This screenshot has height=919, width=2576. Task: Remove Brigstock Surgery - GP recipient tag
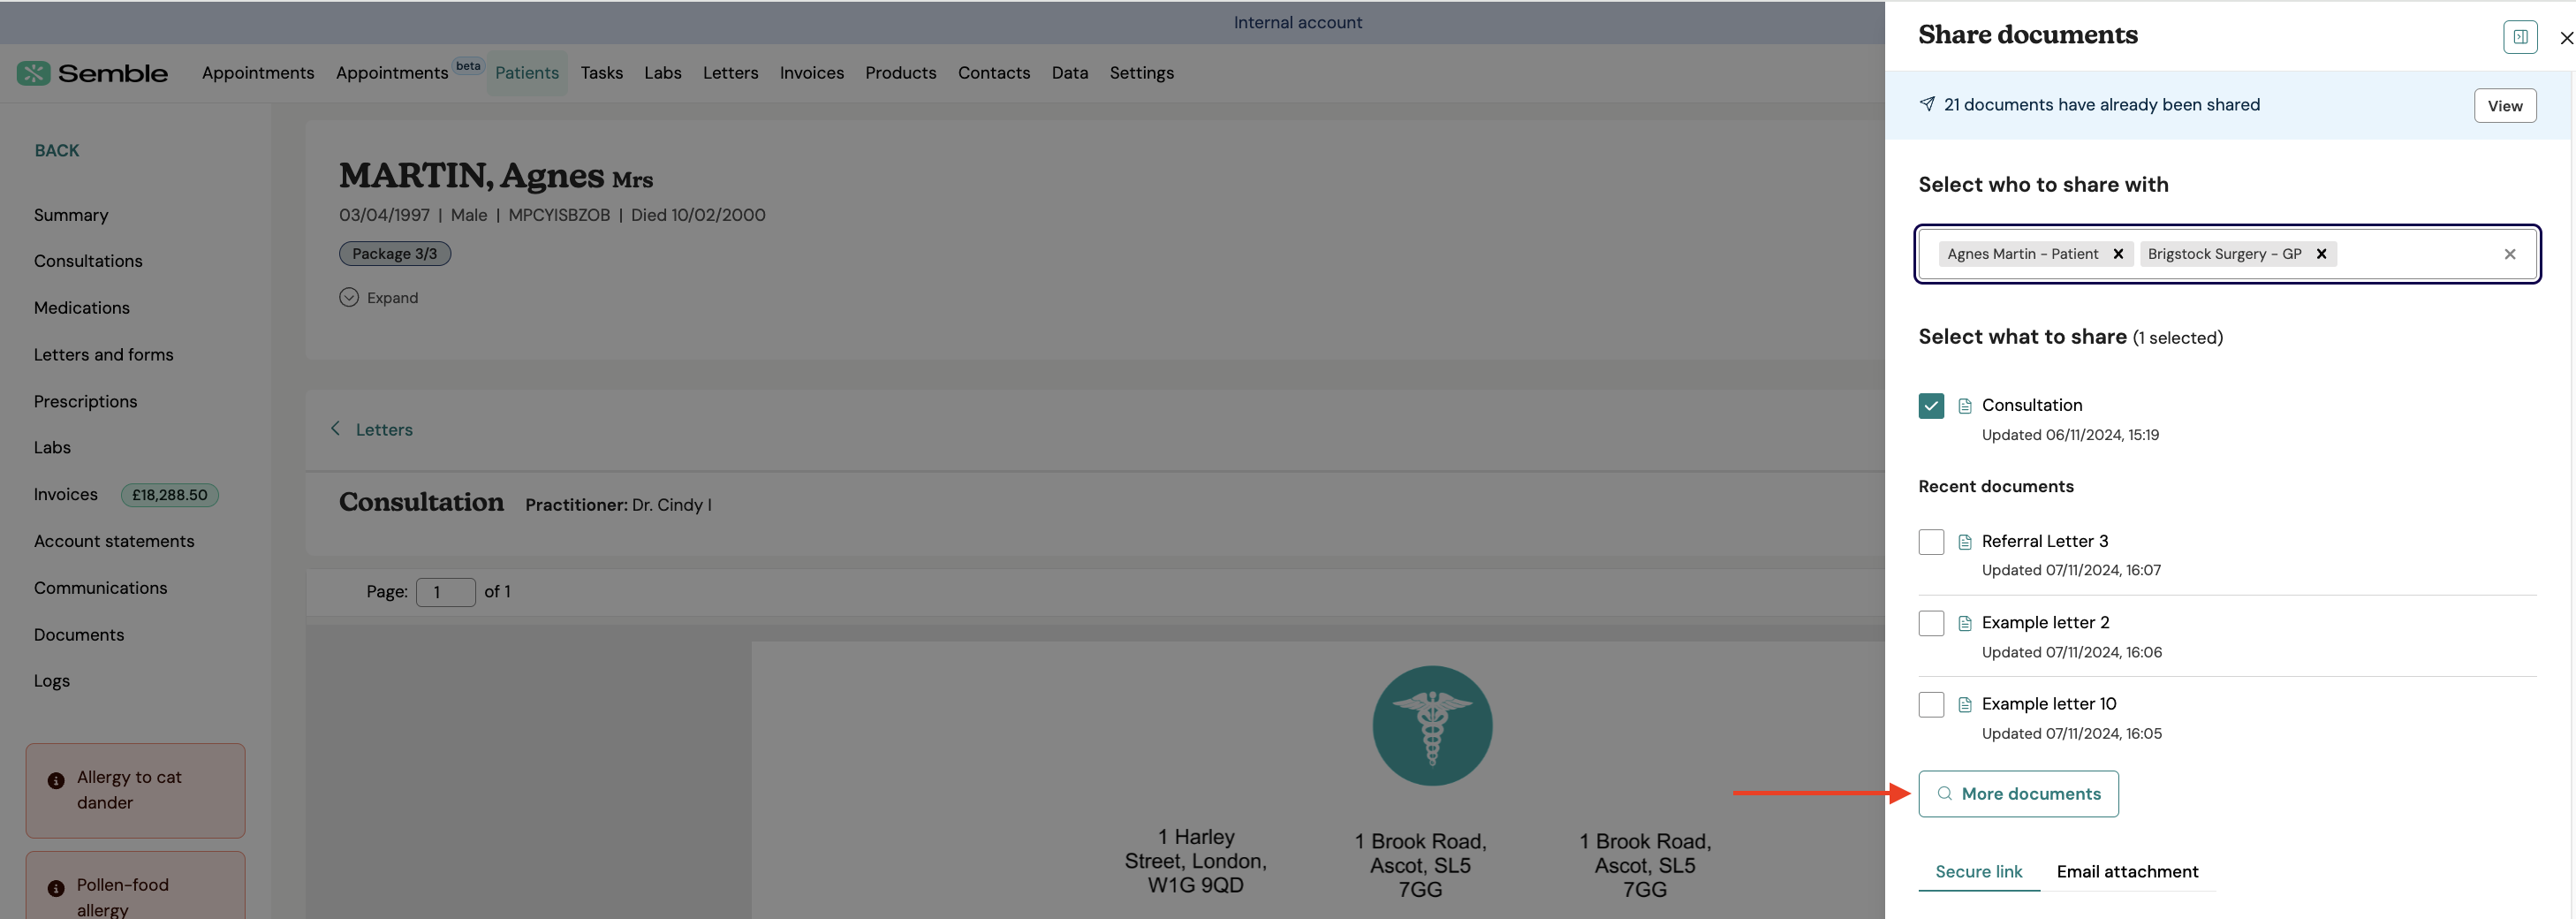coord(2321,254)
